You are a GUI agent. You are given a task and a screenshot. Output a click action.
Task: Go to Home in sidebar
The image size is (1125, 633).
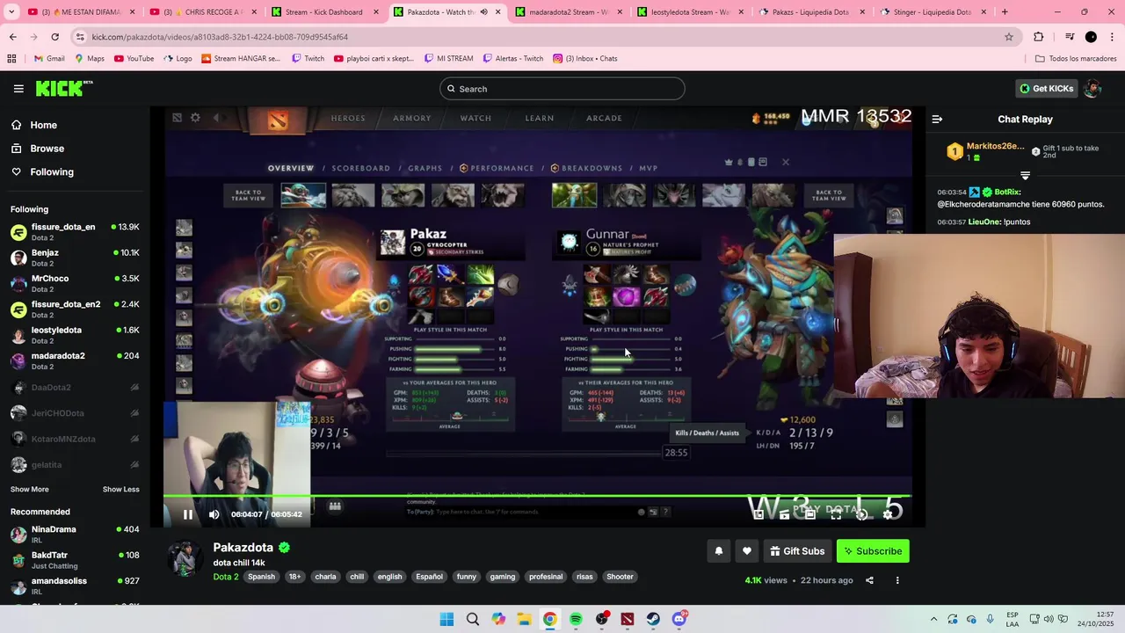point(43,125)
